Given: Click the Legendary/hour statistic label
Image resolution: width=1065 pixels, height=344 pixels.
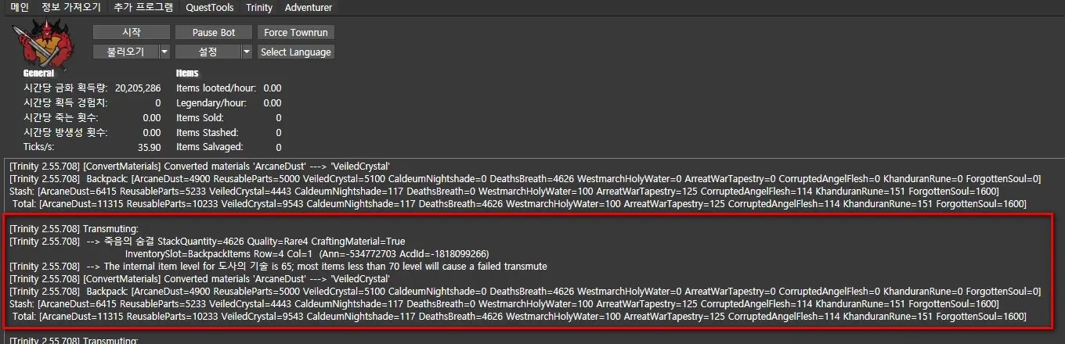Looking at the screenshot, I should 211,102.
